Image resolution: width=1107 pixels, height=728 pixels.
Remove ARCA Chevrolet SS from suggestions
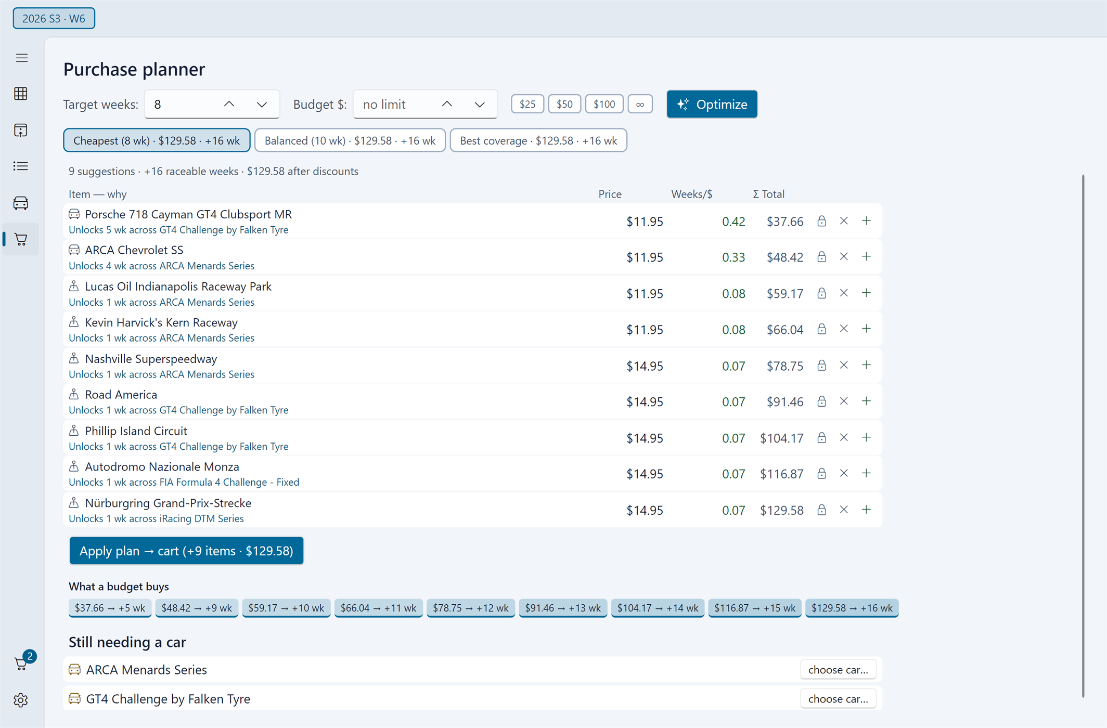844,257
